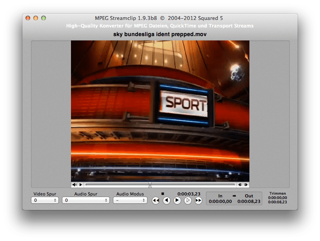320x241 pixels.
Task: Mute audio with the speaker icon
Action: click(75, 184)
